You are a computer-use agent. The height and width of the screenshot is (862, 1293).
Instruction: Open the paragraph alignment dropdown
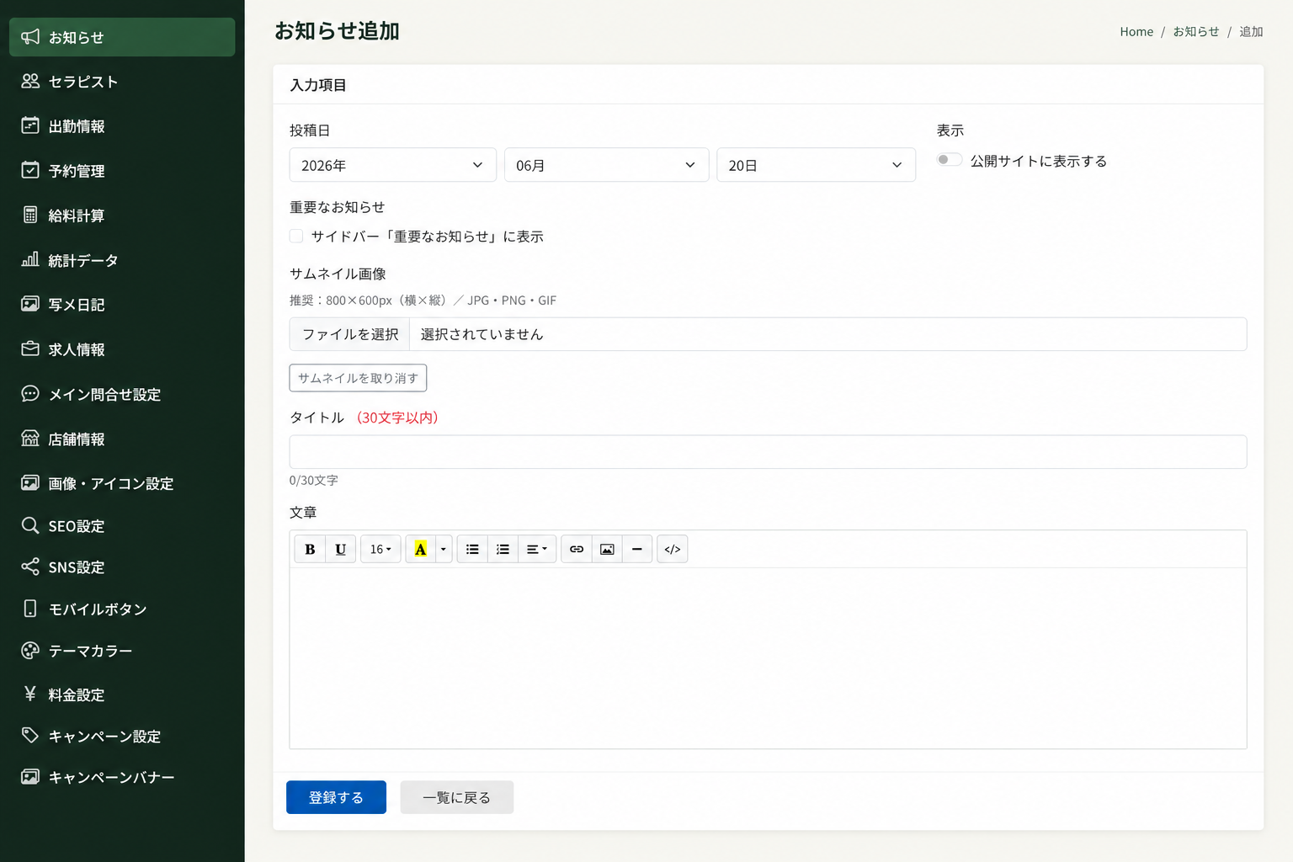[537, 549]
